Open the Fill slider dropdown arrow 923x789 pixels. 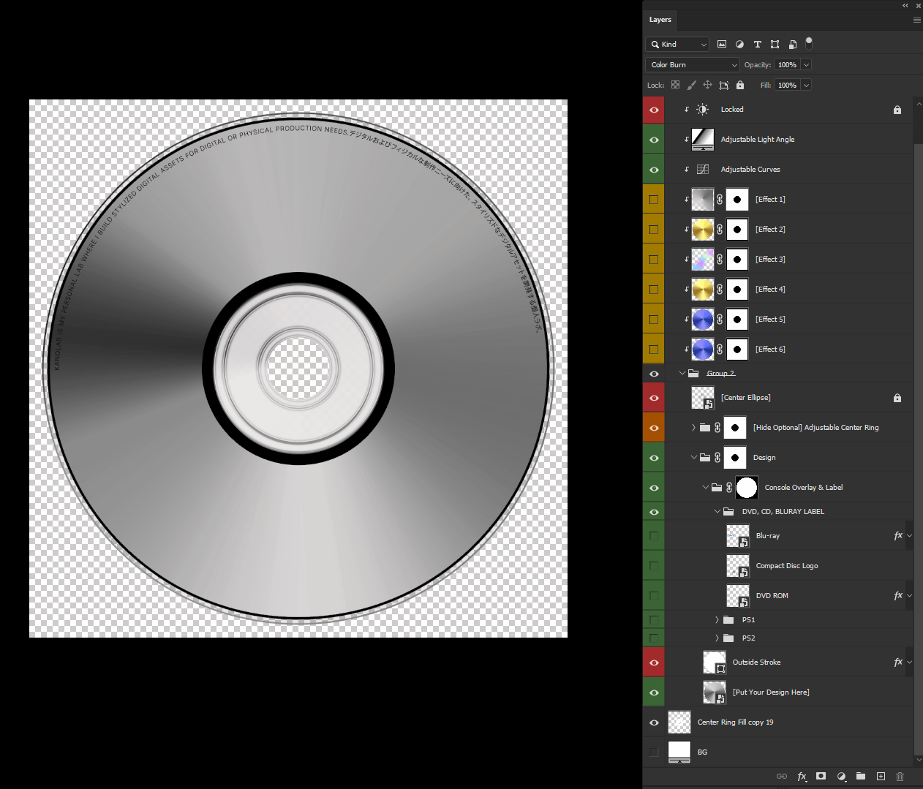tap(806, 85)
